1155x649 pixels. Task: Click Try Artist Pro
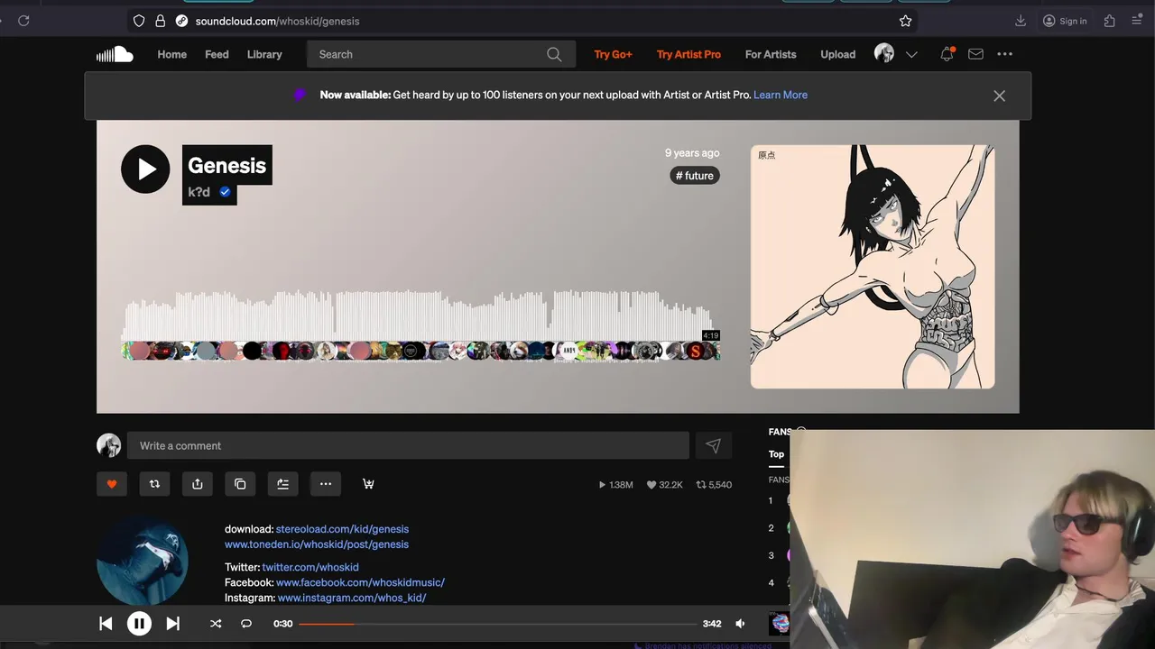(x=688, y=54)
